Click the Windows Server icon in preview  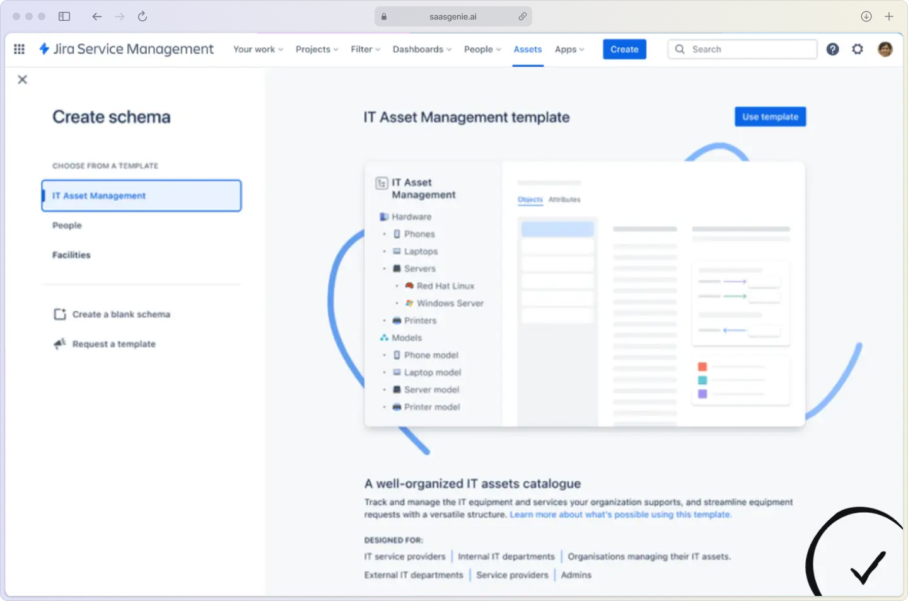point(409,303)
